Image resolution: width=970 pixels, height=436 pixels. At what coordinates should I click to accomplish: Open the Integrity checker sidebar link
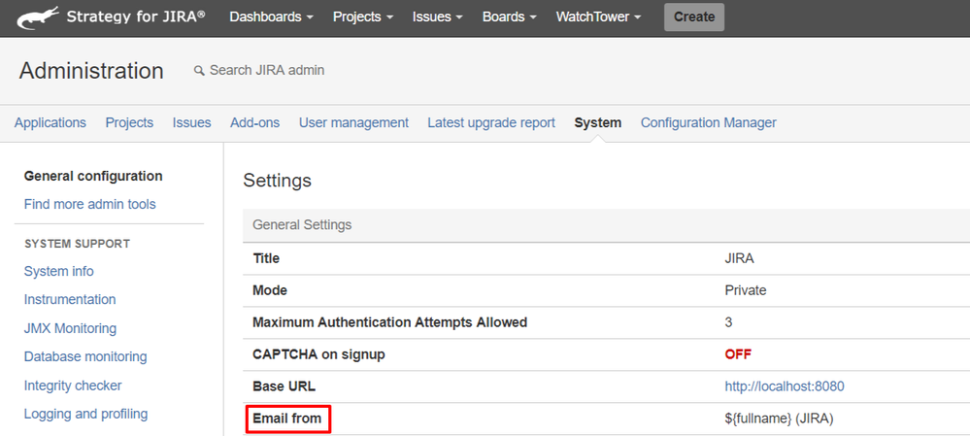pos(73,386)
